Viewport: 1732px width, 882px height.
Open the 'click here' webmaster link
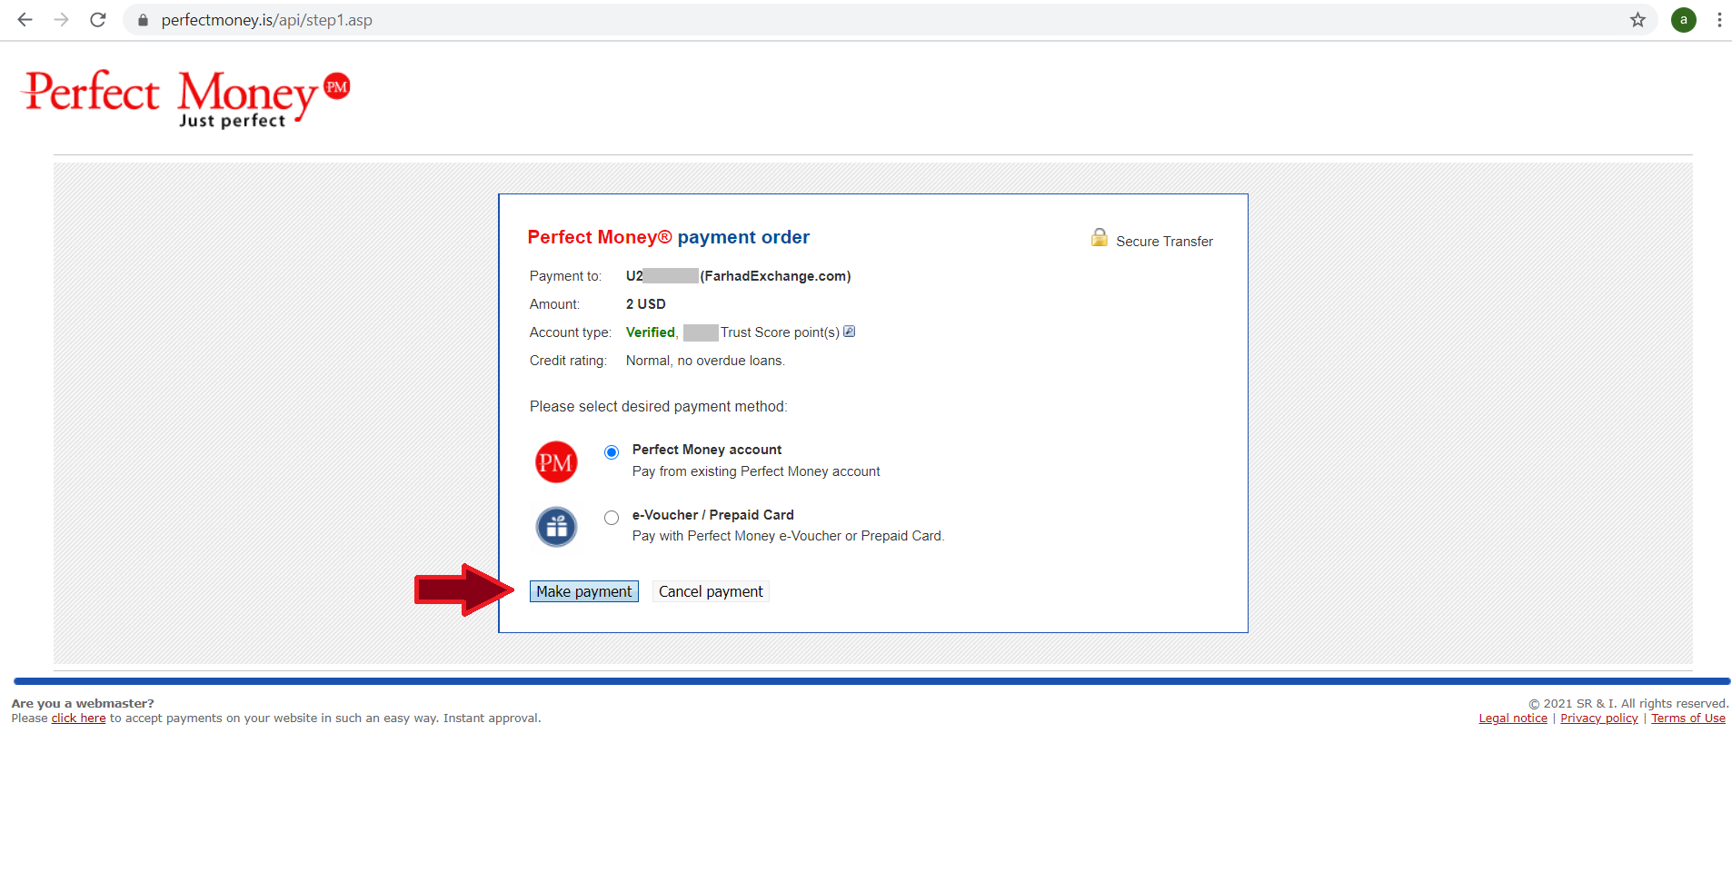click(78, 718)
